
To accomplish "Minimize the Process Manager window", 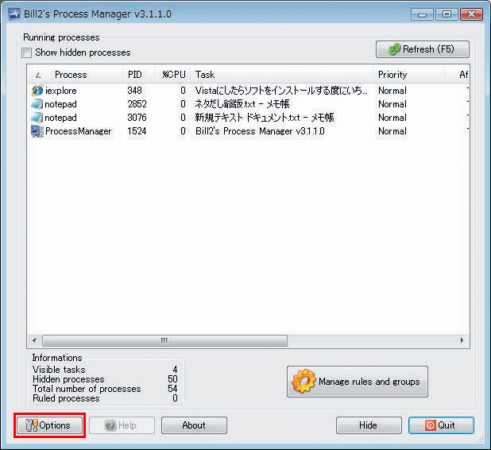I will coord(422,14).
